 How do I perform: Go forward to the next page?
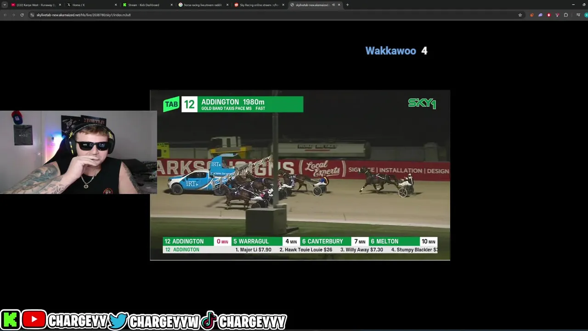pos(13,15)
